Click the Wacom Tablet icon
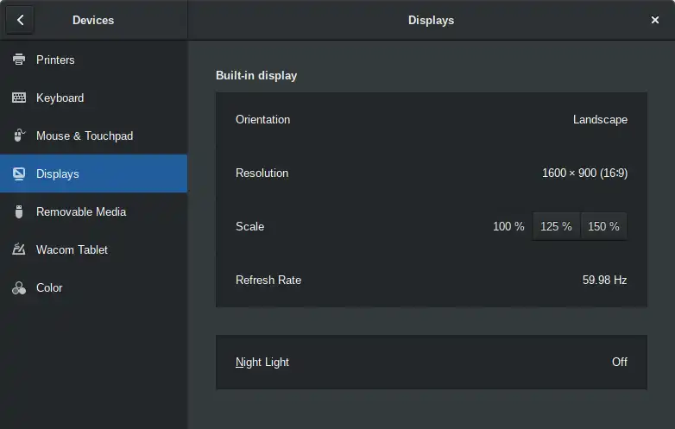 [19, 249]
